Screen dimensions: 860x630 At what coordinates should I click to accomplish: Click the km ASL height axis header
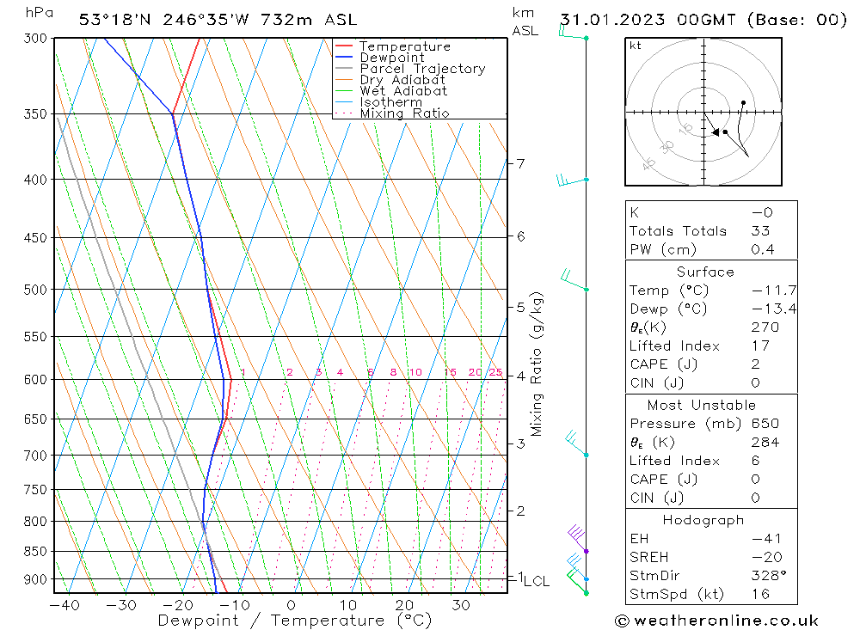coord(525,22)
